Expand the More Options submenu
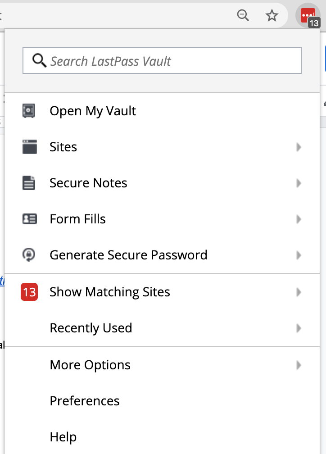 299,365
